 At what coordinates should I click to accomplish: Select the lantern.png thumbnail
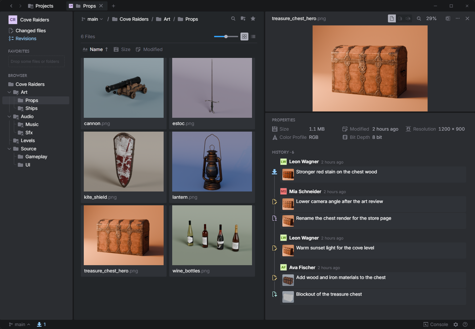212,162
